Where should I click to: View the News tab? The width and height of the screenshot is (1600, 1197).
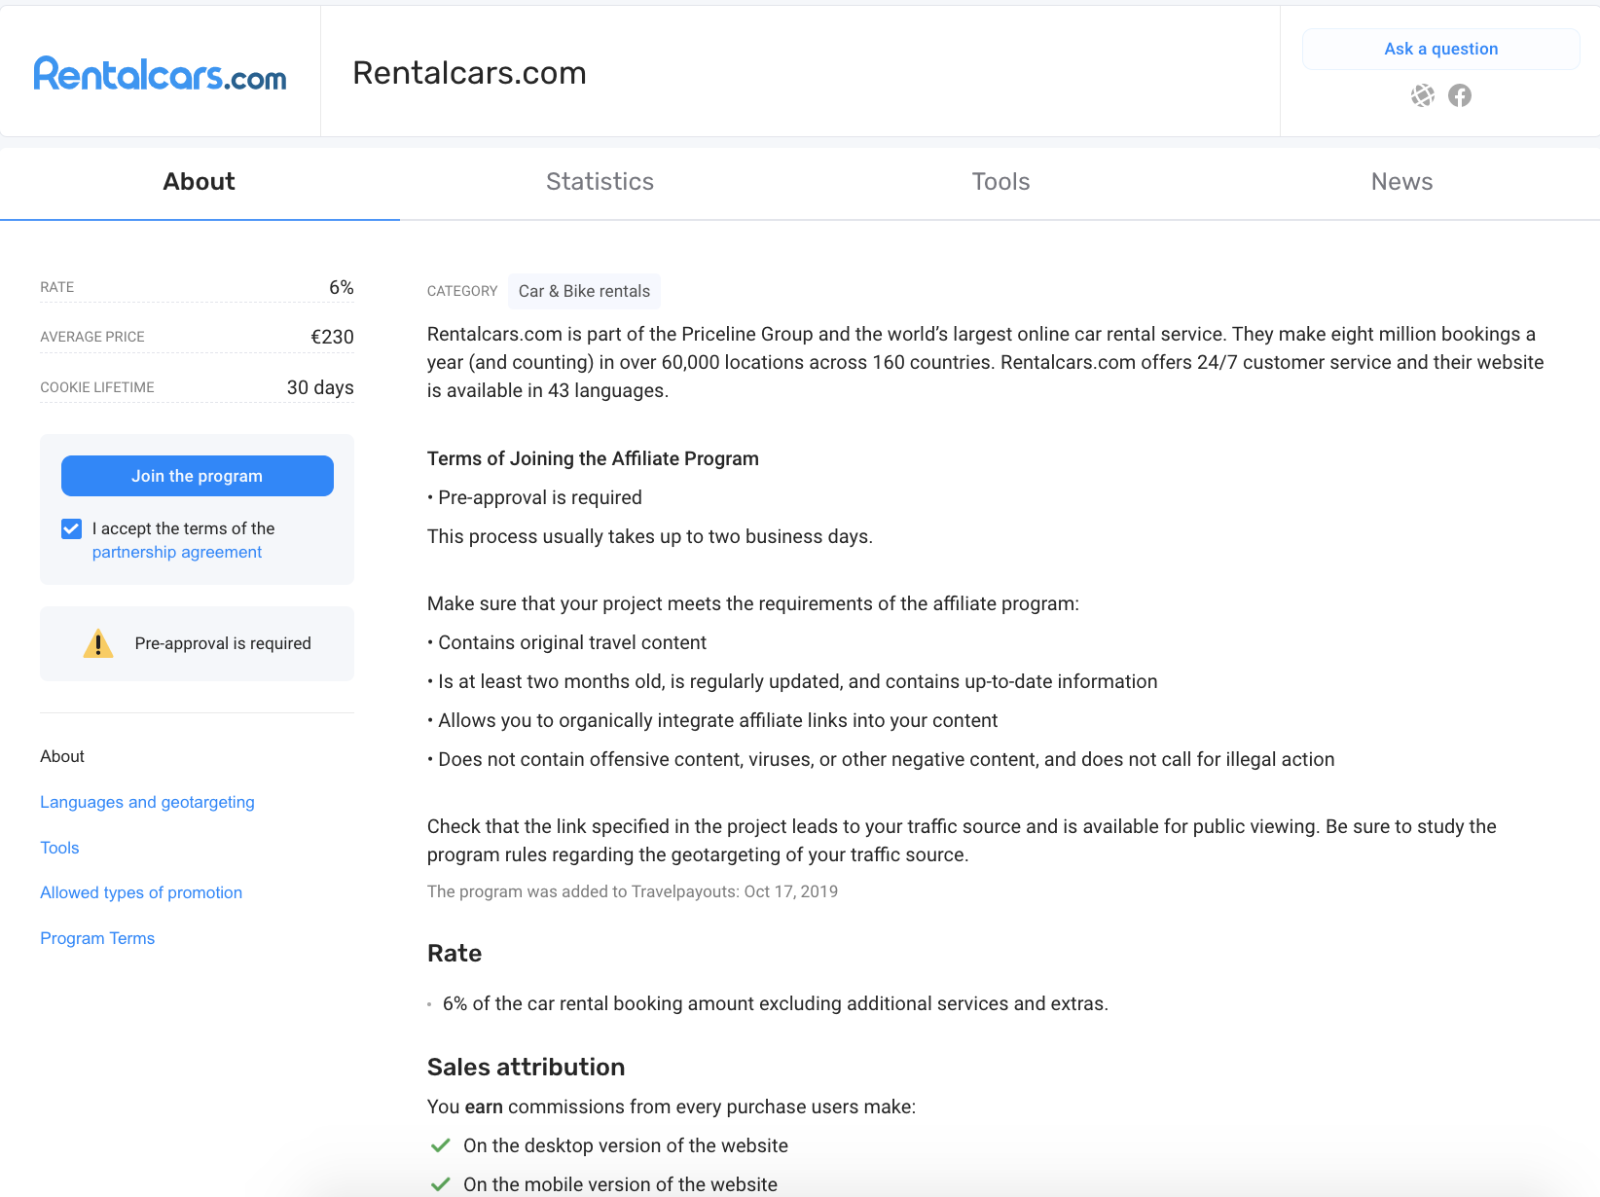1401,182
